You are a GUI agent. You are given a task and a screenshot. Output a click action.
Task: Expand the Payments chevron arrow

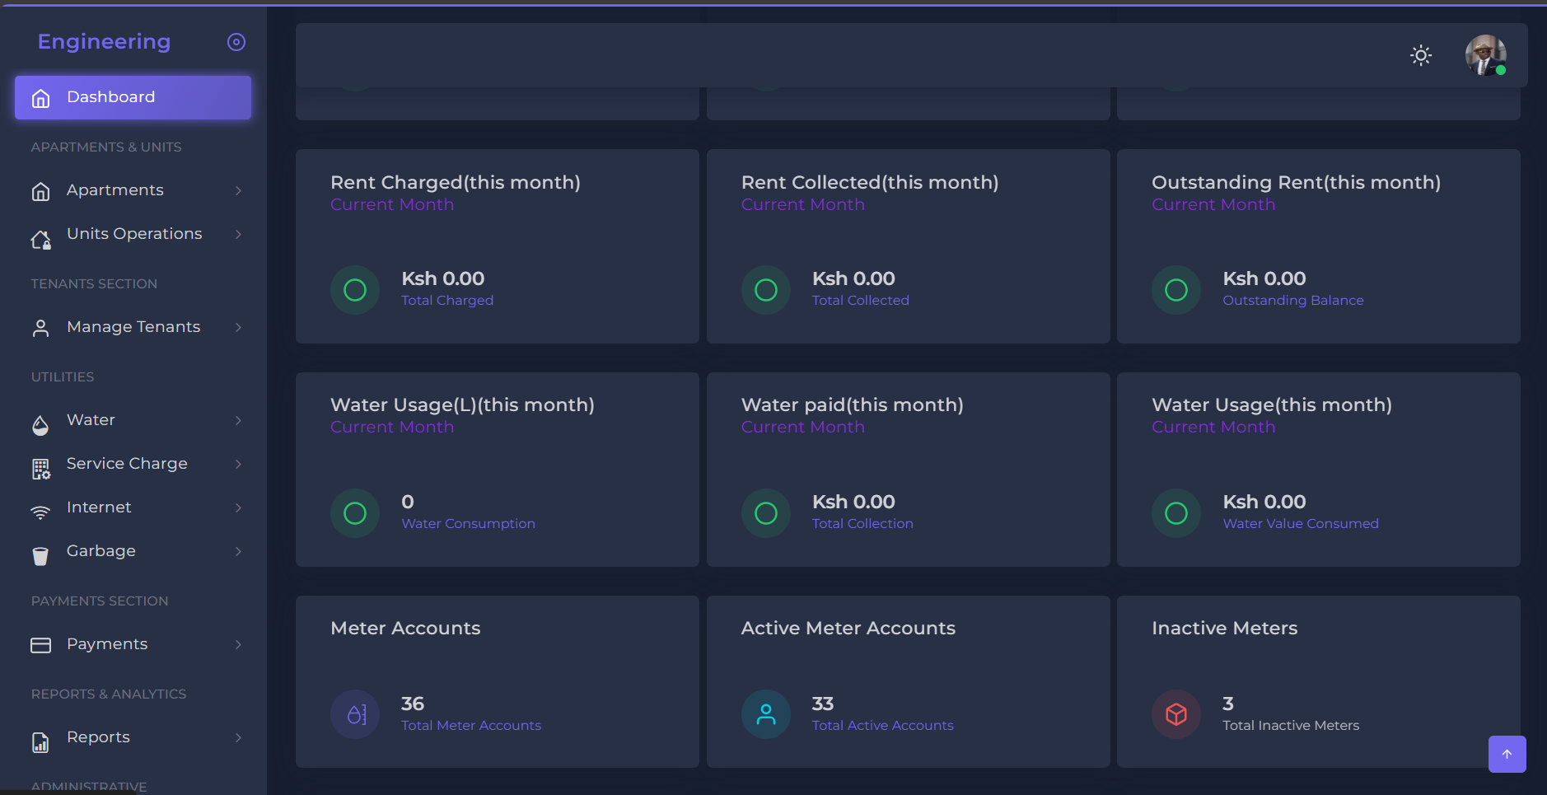pos(238,645)
